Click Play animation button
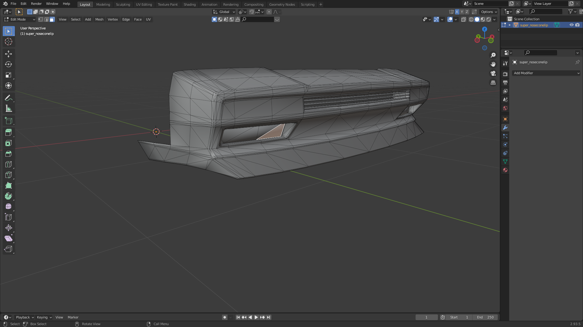The image size is (583, 327). (x=256, y=317)
